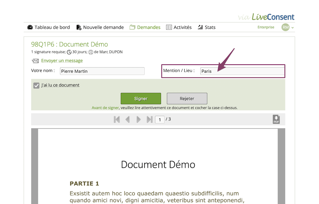Click the Activités list icon

[x=169, y=27]
